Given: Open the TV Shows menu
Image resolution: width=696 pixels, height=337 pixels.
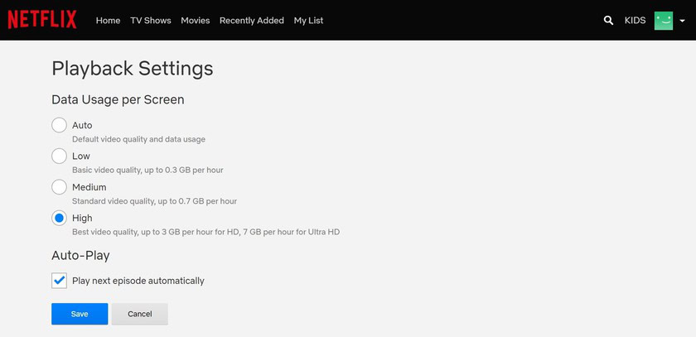Looking at the screenshot, I should click(x=150, y=21).
